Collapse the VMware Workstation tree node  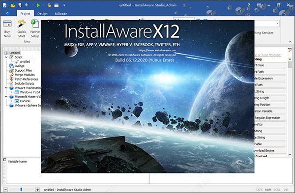tap(6, 88)
